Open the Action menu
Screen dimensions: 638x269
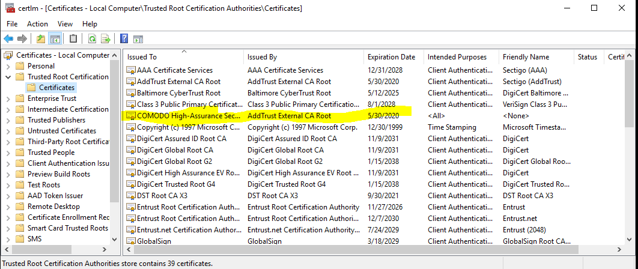(37, 24)
